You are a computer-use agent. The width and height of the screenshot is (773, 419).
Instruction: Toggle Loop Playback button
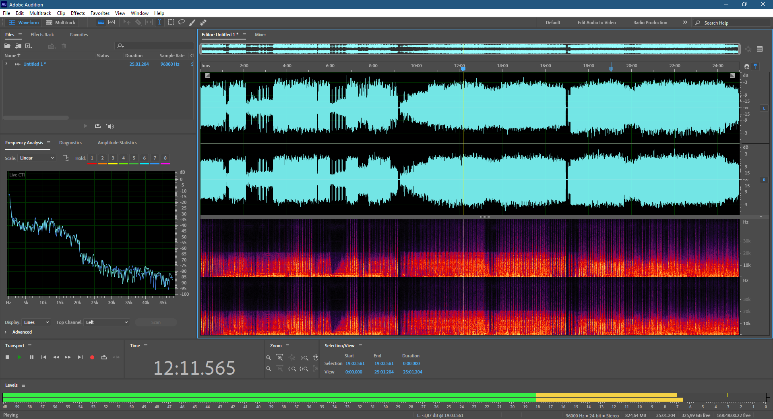coord(104,357)
